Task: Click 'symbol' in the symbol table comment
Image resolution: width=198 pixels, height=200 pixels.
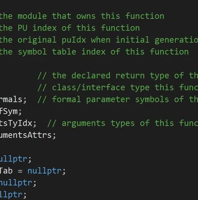Action: 32,52
